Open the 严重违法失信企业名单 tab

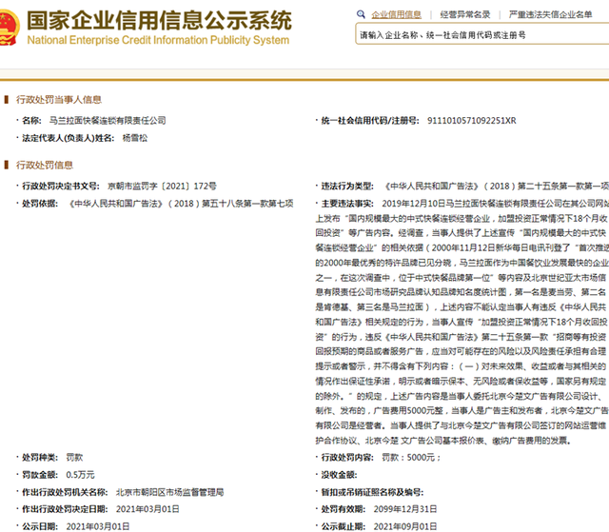click(x=550, y=15)
